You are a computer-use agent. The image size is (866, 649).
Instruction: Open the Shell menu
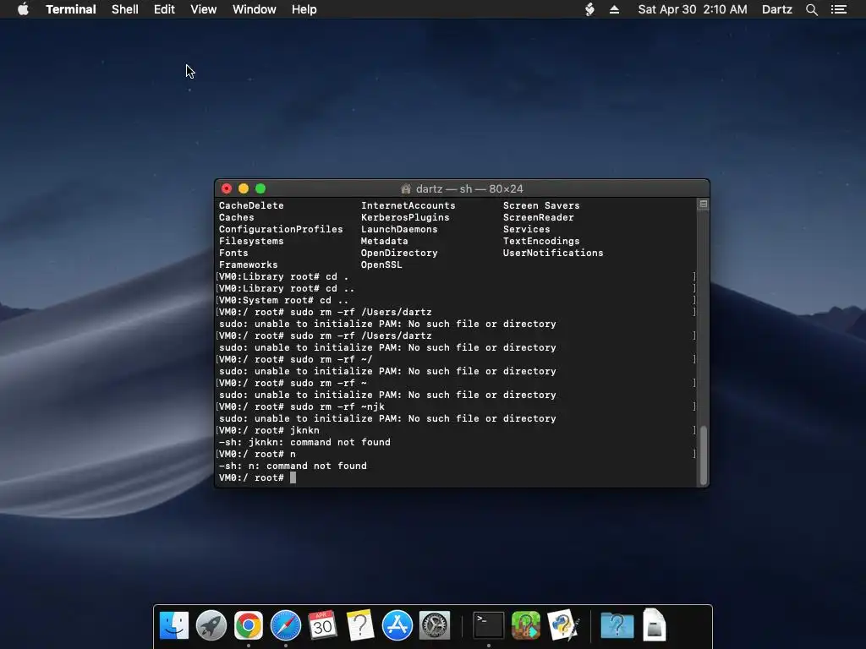[x=125, y=9]
